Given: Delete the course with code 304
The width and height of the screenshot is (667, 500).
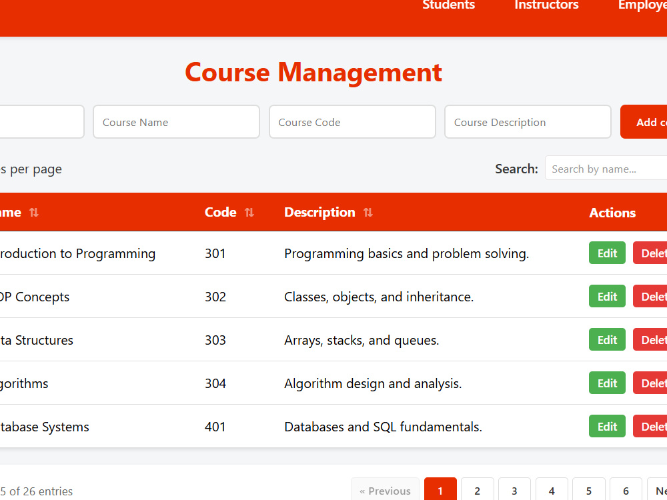Looking at the screenshot, I should 650,383.
